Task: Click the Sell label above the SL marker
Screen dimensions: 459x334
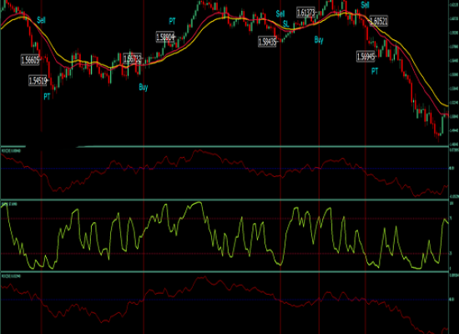Action: 280,13
